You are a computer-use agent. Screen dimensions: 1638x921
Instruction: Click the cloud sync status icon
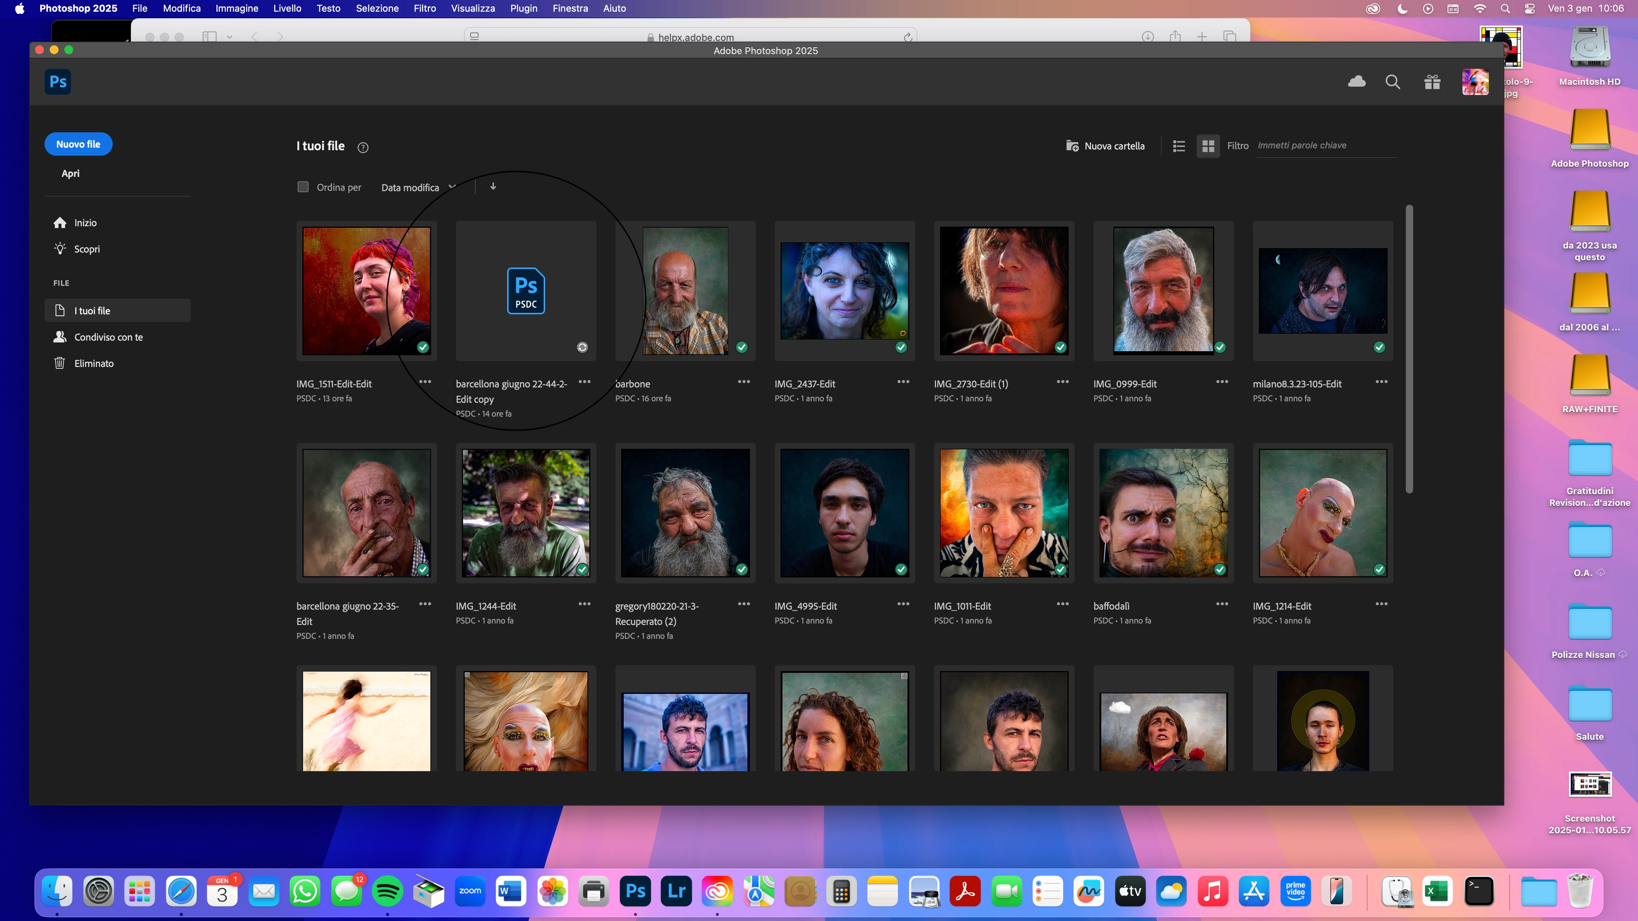1356,82
